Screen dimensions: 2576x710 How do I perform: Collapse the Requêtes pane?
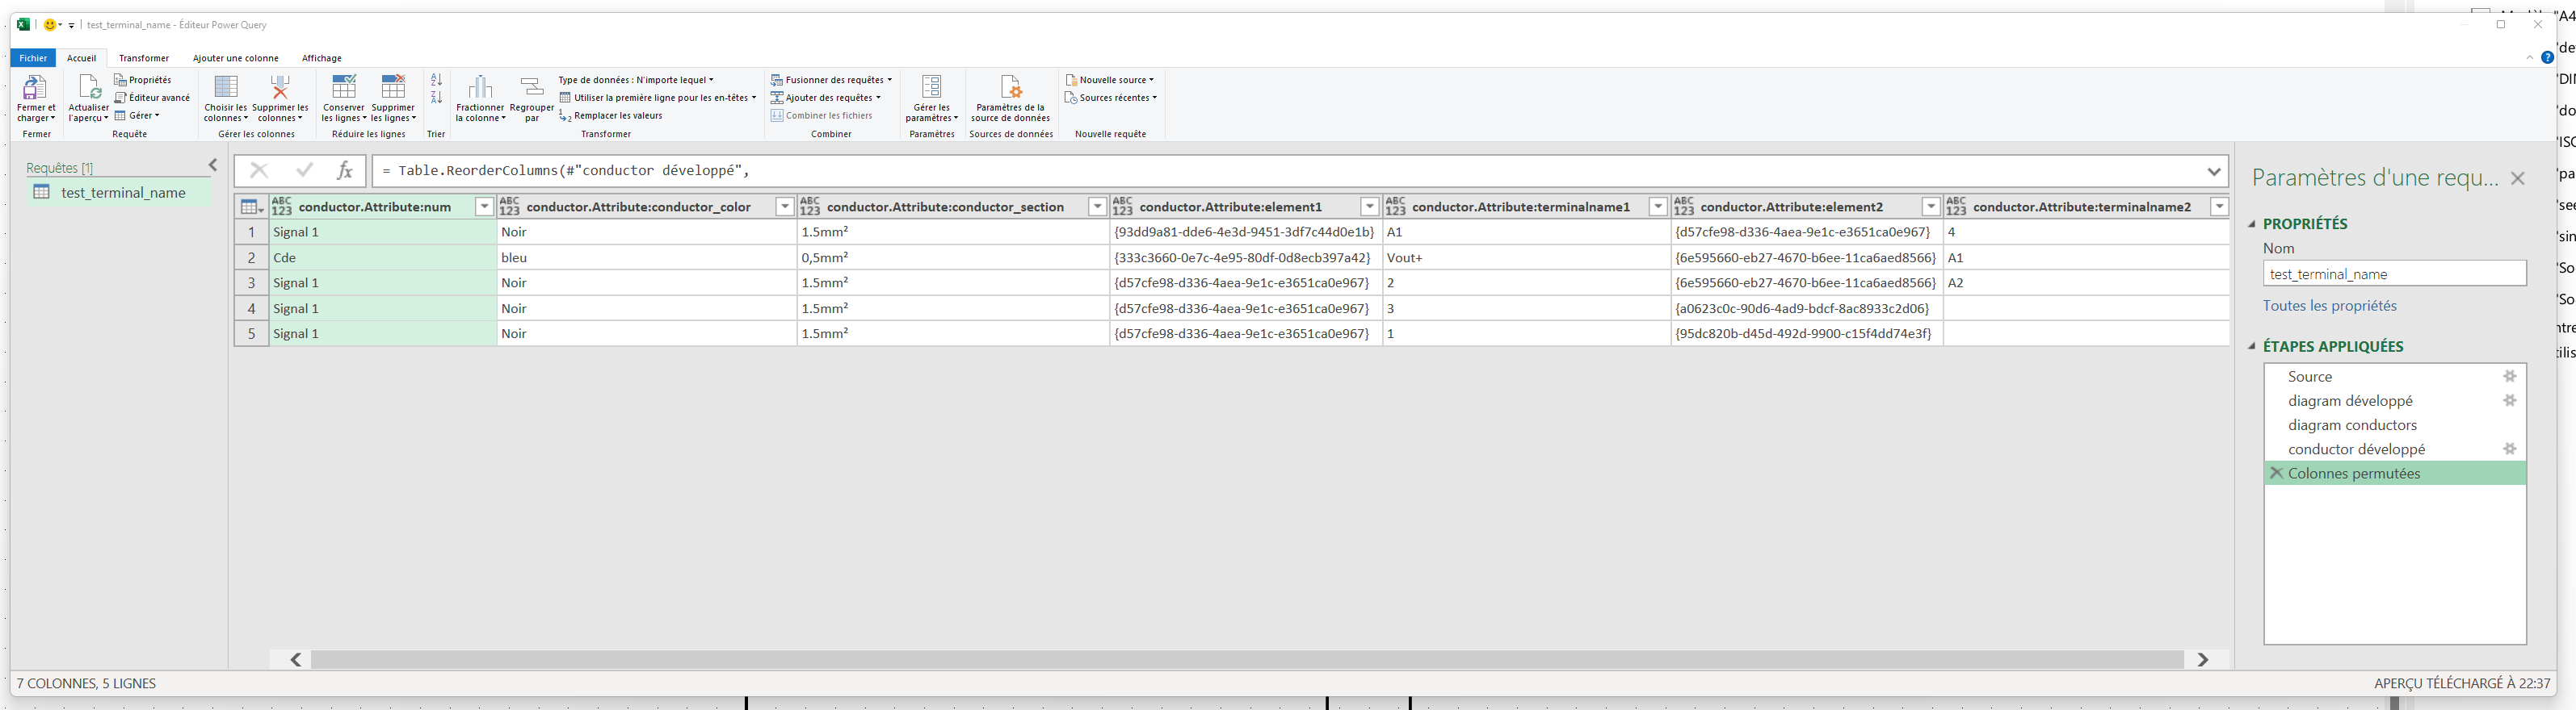pyautogui.click(x=213, y=165)
